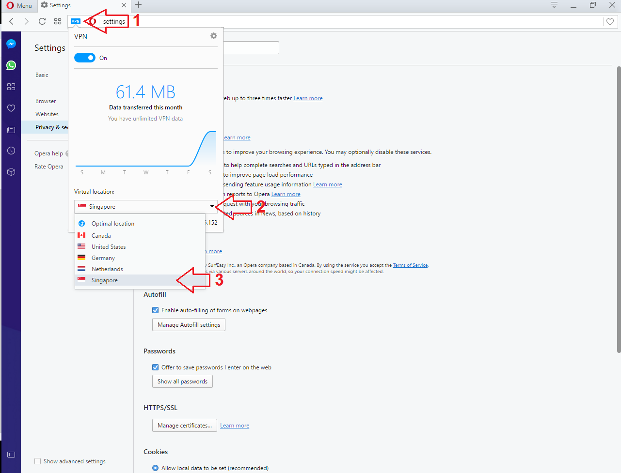Screen dimensions: 621x473
Task: Go forward with the forward arrow
Action: point(27,21)
